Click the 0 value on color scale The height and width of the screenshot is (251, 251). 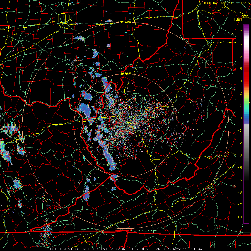point(241,118)
